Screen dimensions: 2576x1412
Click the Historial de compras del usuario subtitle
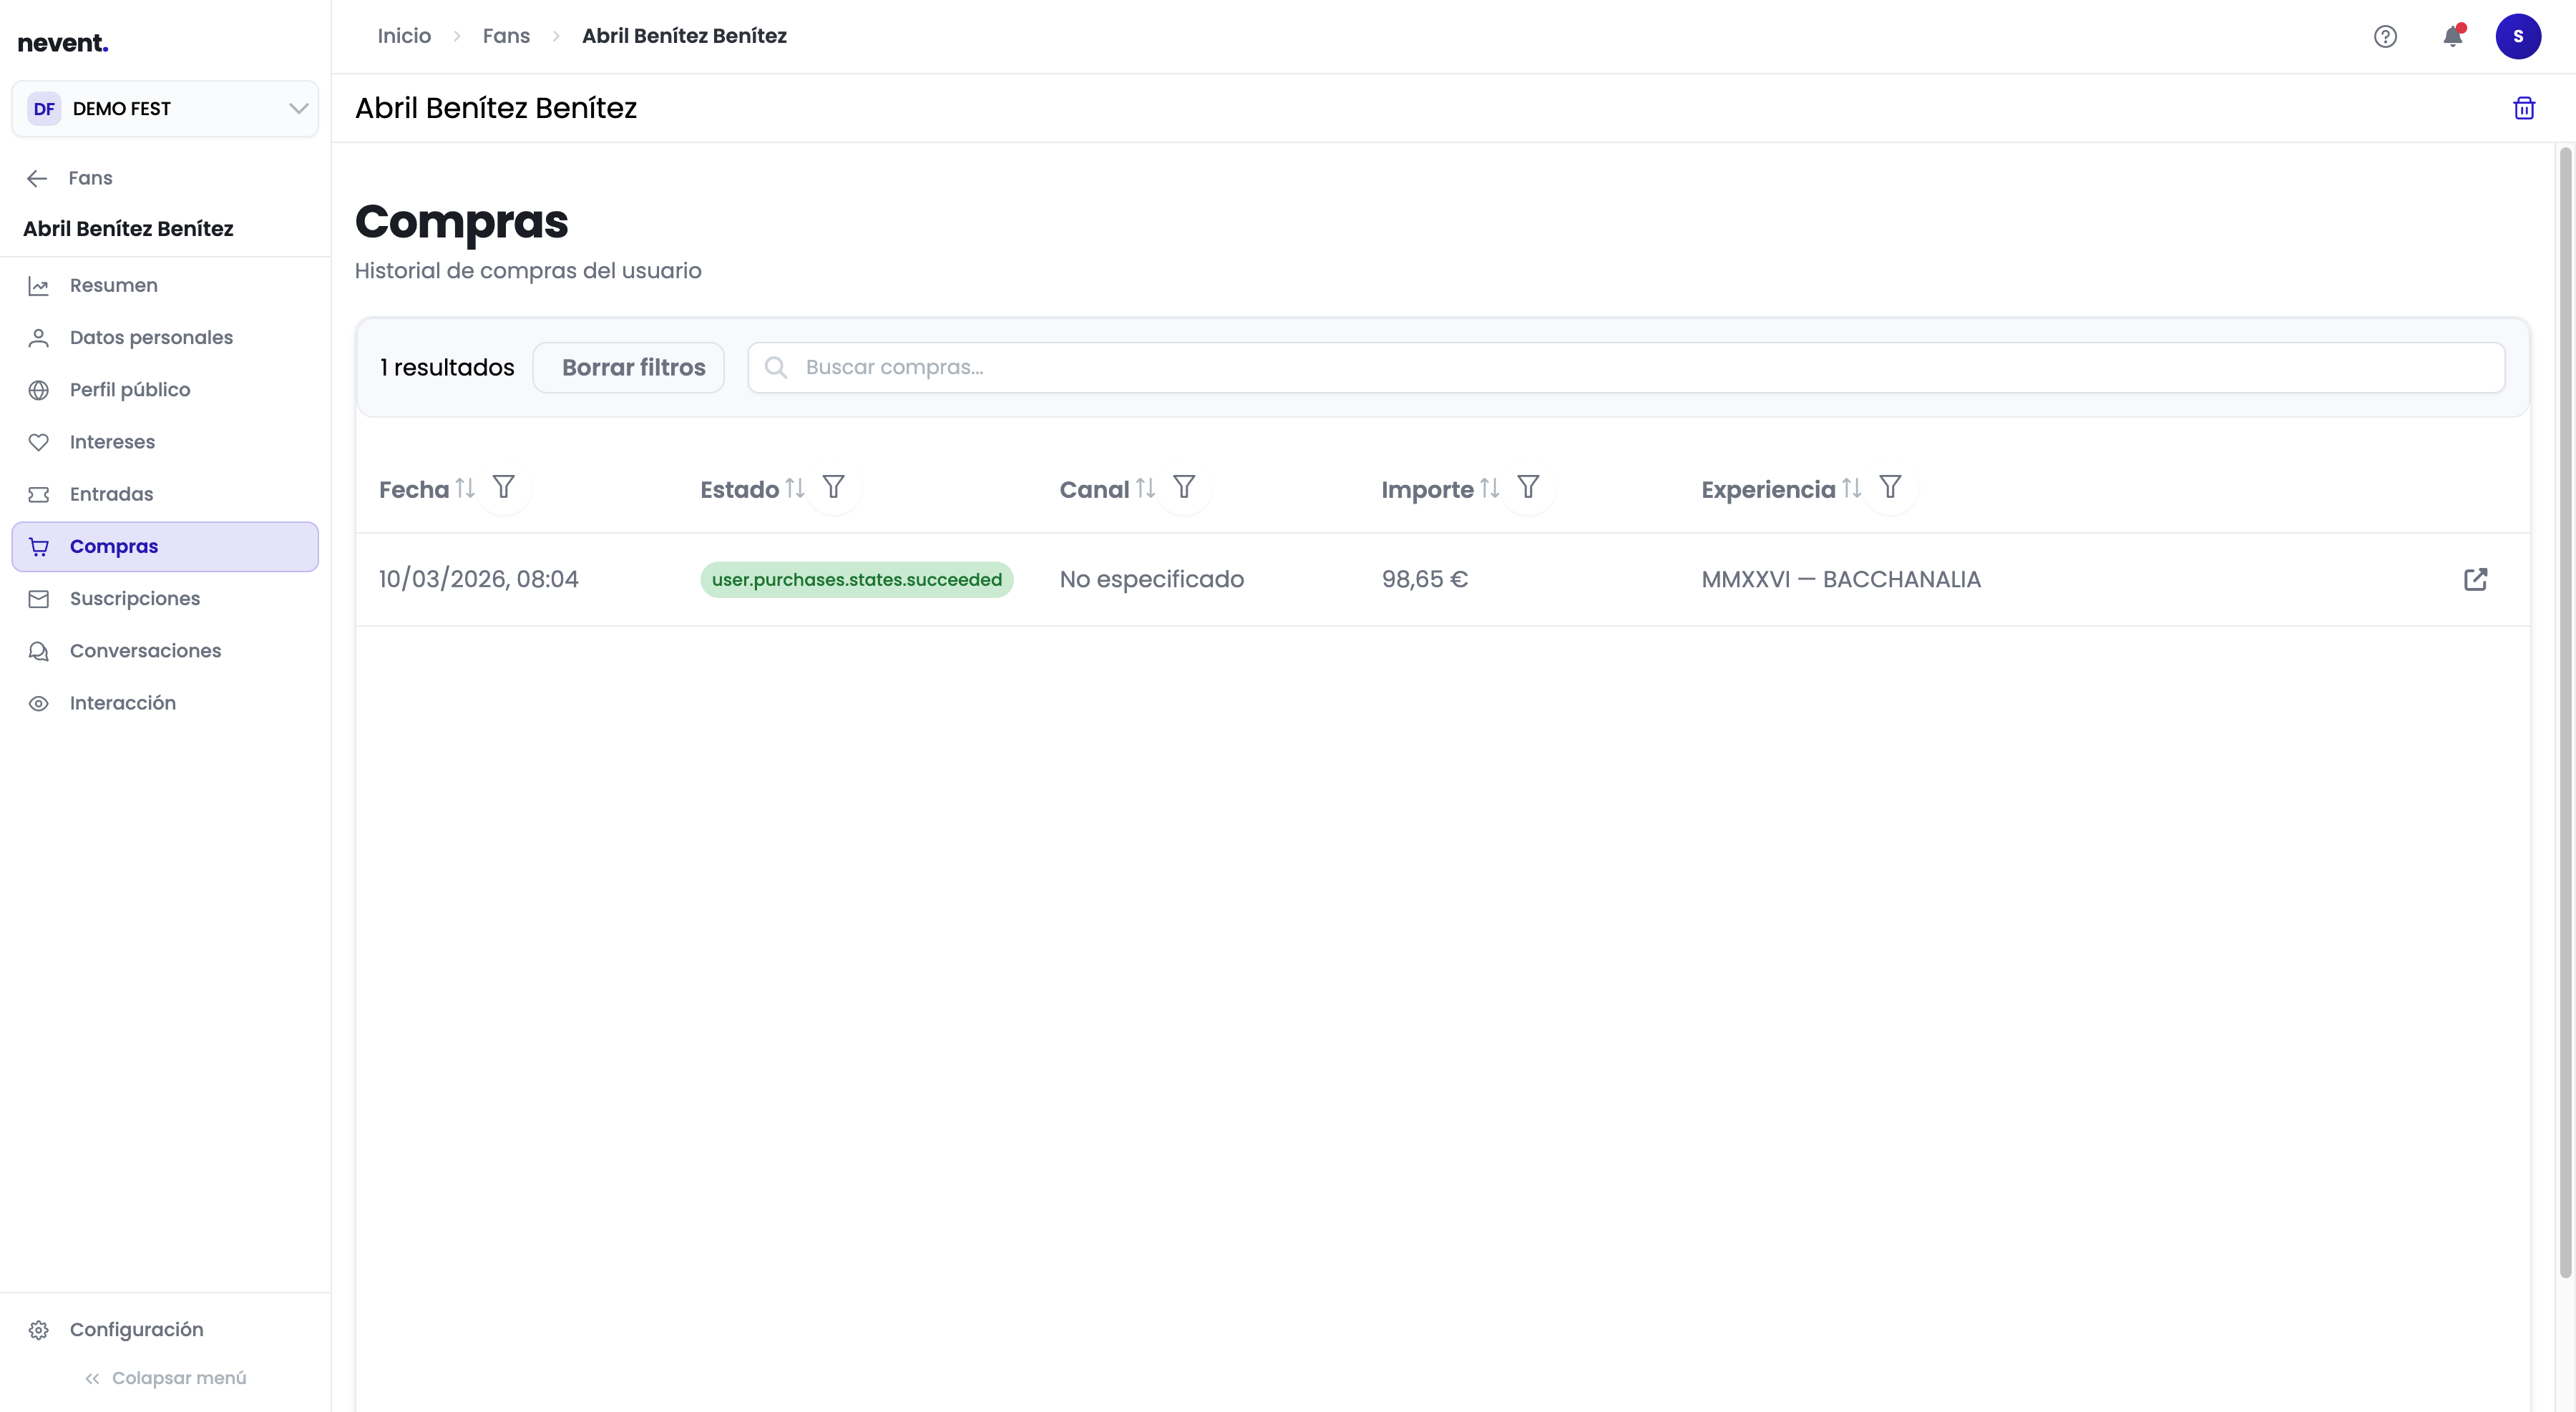(x=528, y=271)
